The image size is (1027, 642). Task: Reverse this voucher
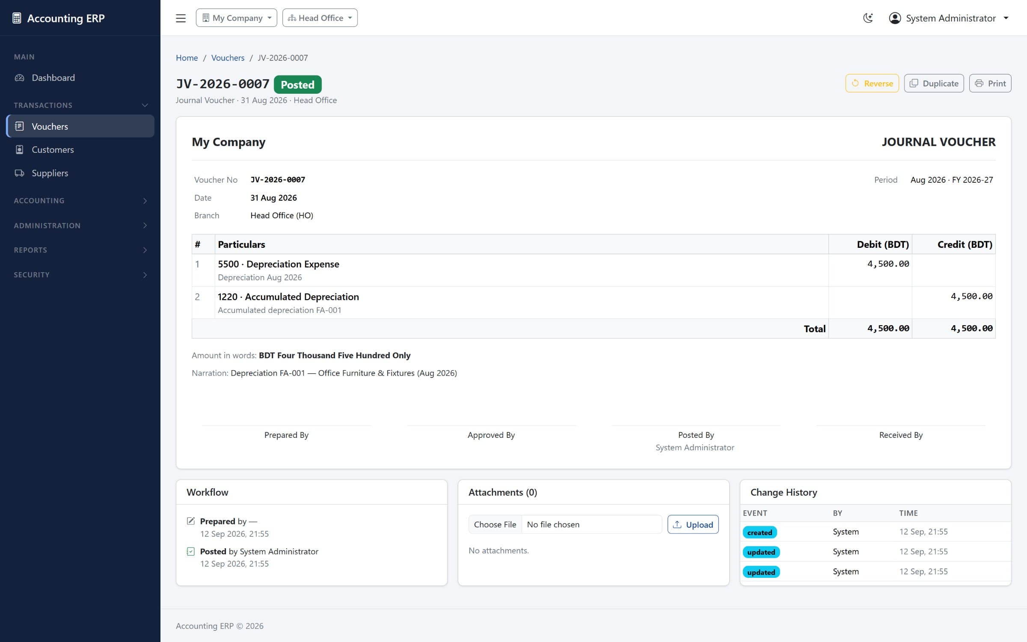click(872, 83)
